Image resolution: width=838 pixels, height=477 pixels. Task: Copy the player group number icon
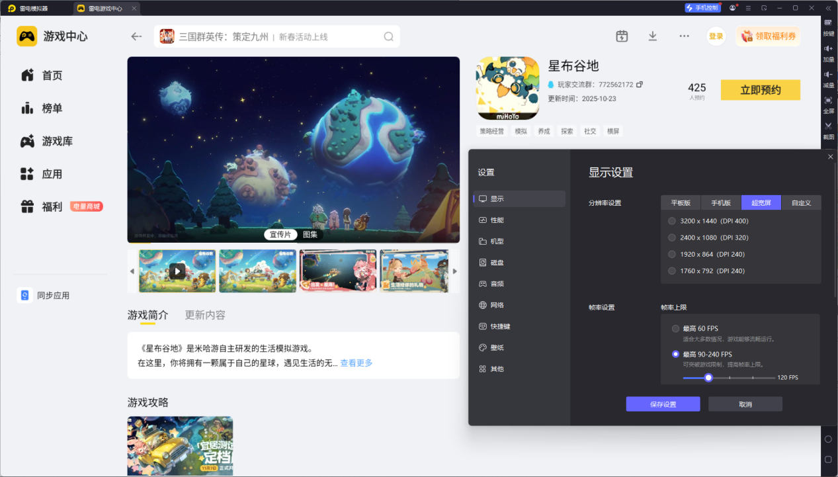[x=640, y=85]
